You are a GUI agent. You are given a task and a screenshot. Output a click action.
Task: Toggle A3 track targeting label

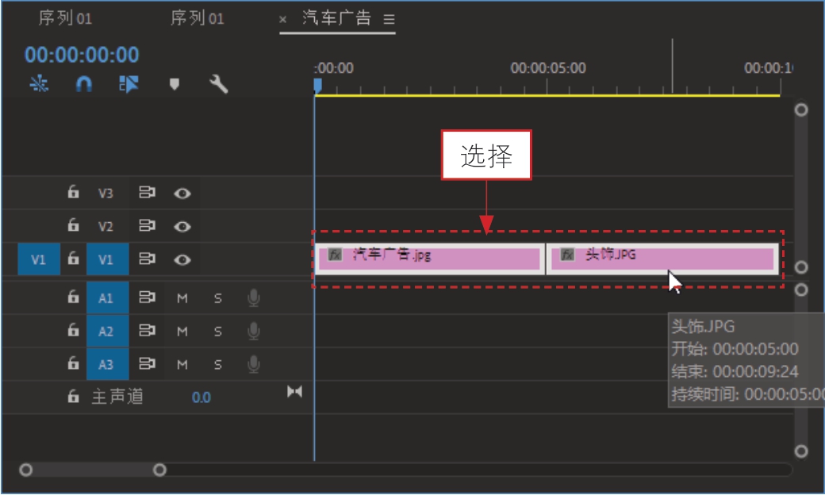click(107, 365)
